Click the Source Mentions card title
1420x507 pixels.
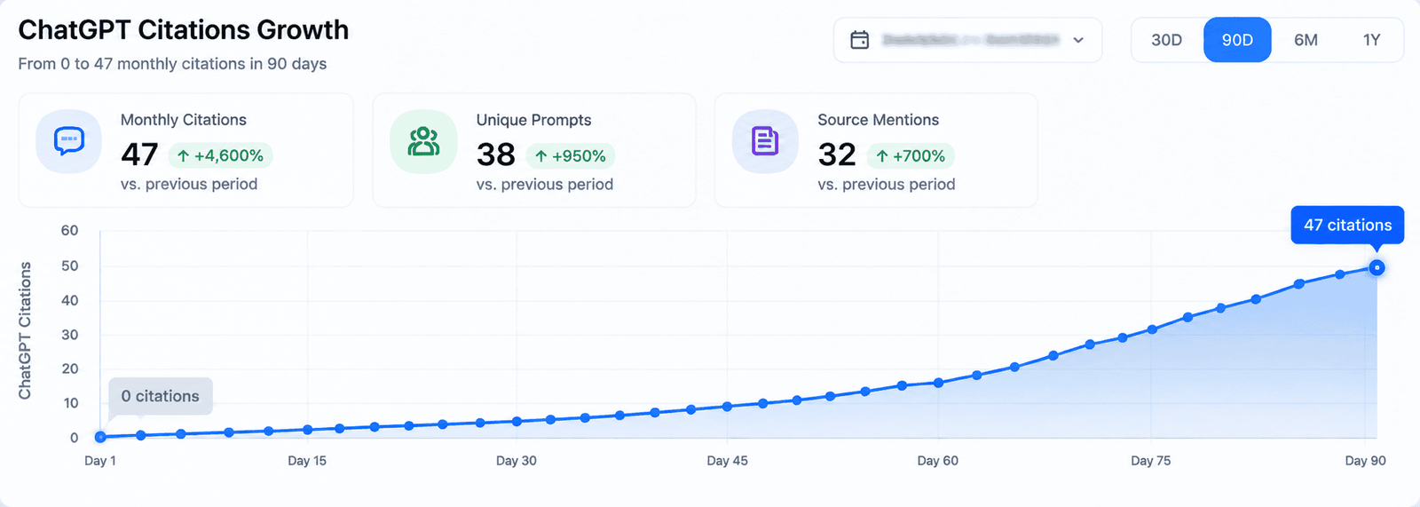(x=878, y=120)
